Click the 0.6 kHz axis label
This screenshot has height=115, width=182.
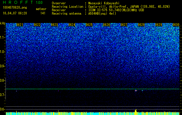point(2,109)
